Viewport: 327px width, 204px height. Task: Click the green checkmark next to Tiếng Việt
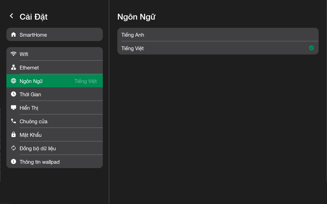[x=311, y=48]
